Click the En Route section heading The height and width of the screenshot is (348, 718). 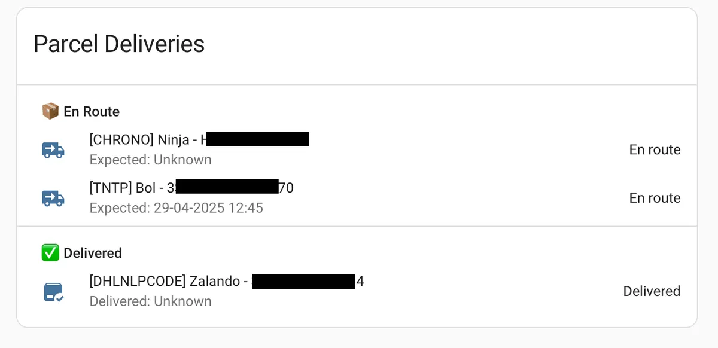point(92,111)
